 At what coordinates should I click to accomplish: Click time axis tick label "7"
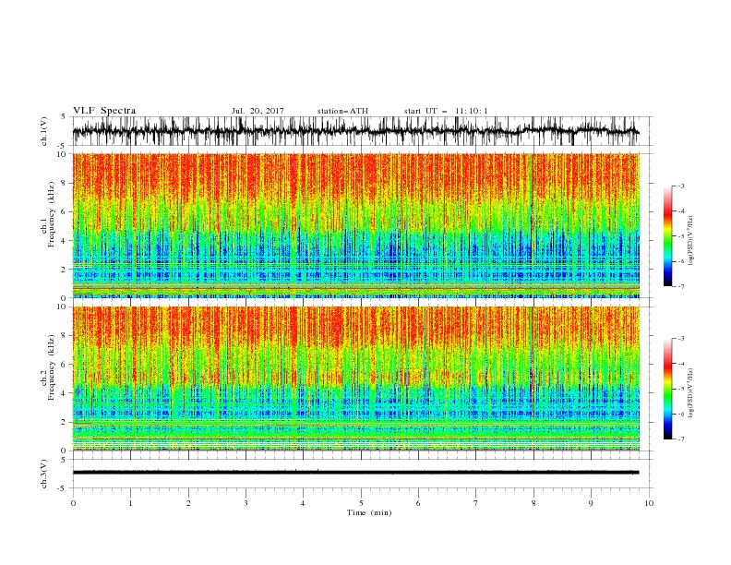pyautogui.click(x=476, y=503)
